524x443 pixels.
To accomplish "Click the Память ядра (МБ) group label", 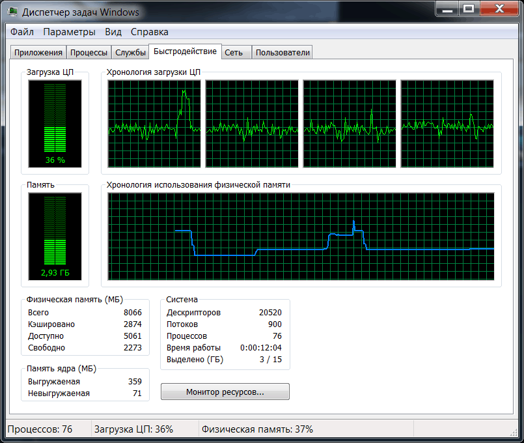I will 61,369.
